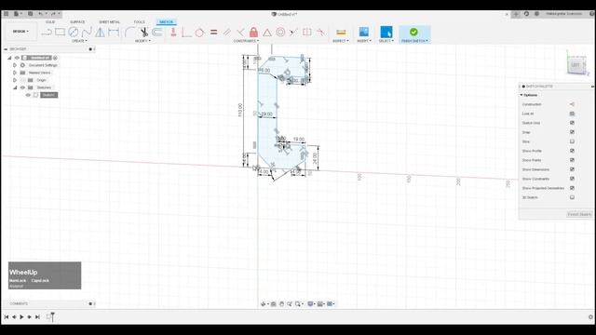Open the Modify dropdown menu

coord(142,41)
